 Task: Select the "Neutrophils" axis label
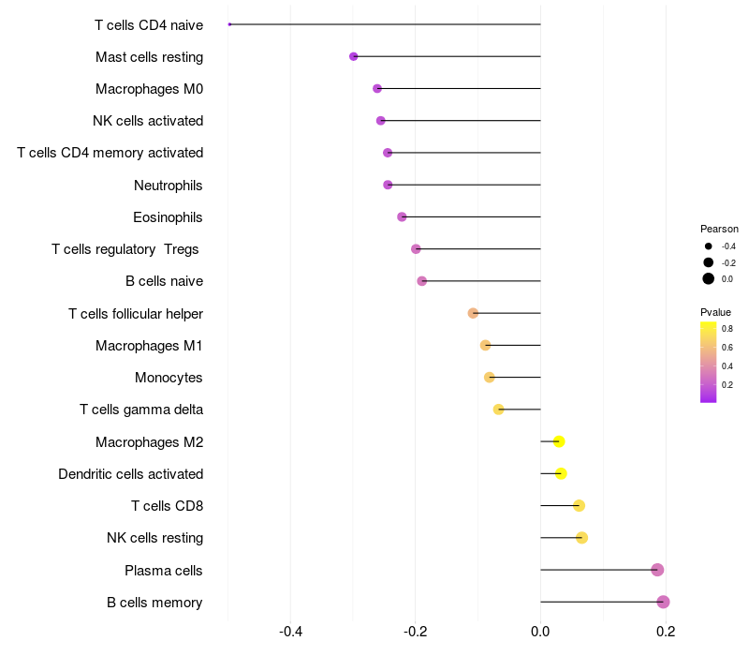169,185
